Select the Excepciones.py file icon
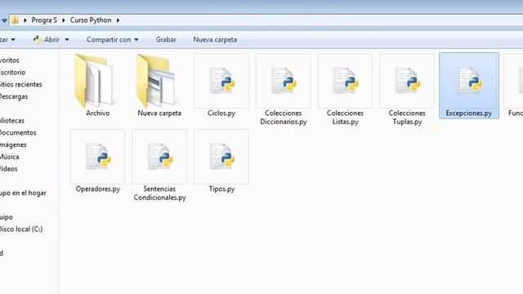 coord(469,81)
